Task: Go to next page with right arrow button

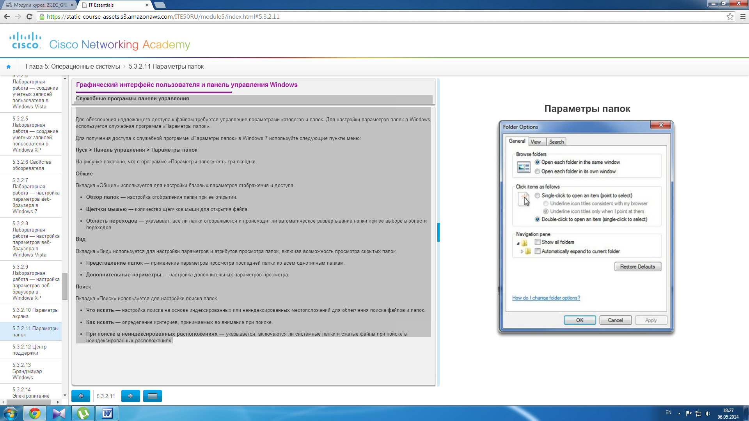Action: click(131, 396)
